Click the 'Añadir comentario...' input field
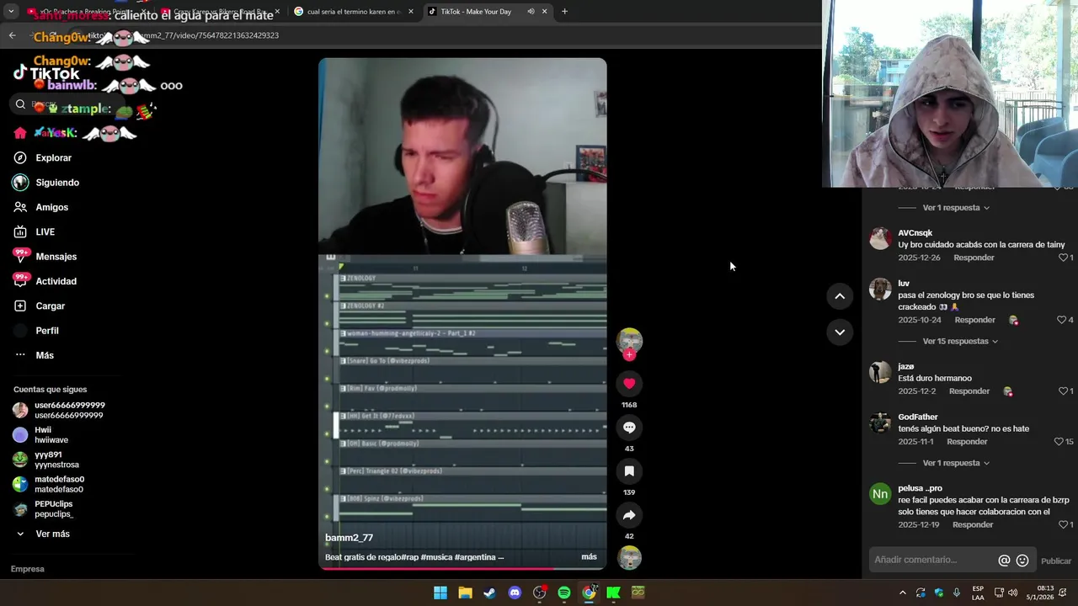Viewport: 1078px width, 606px height. pyautogui.click(x=932, y=561)
